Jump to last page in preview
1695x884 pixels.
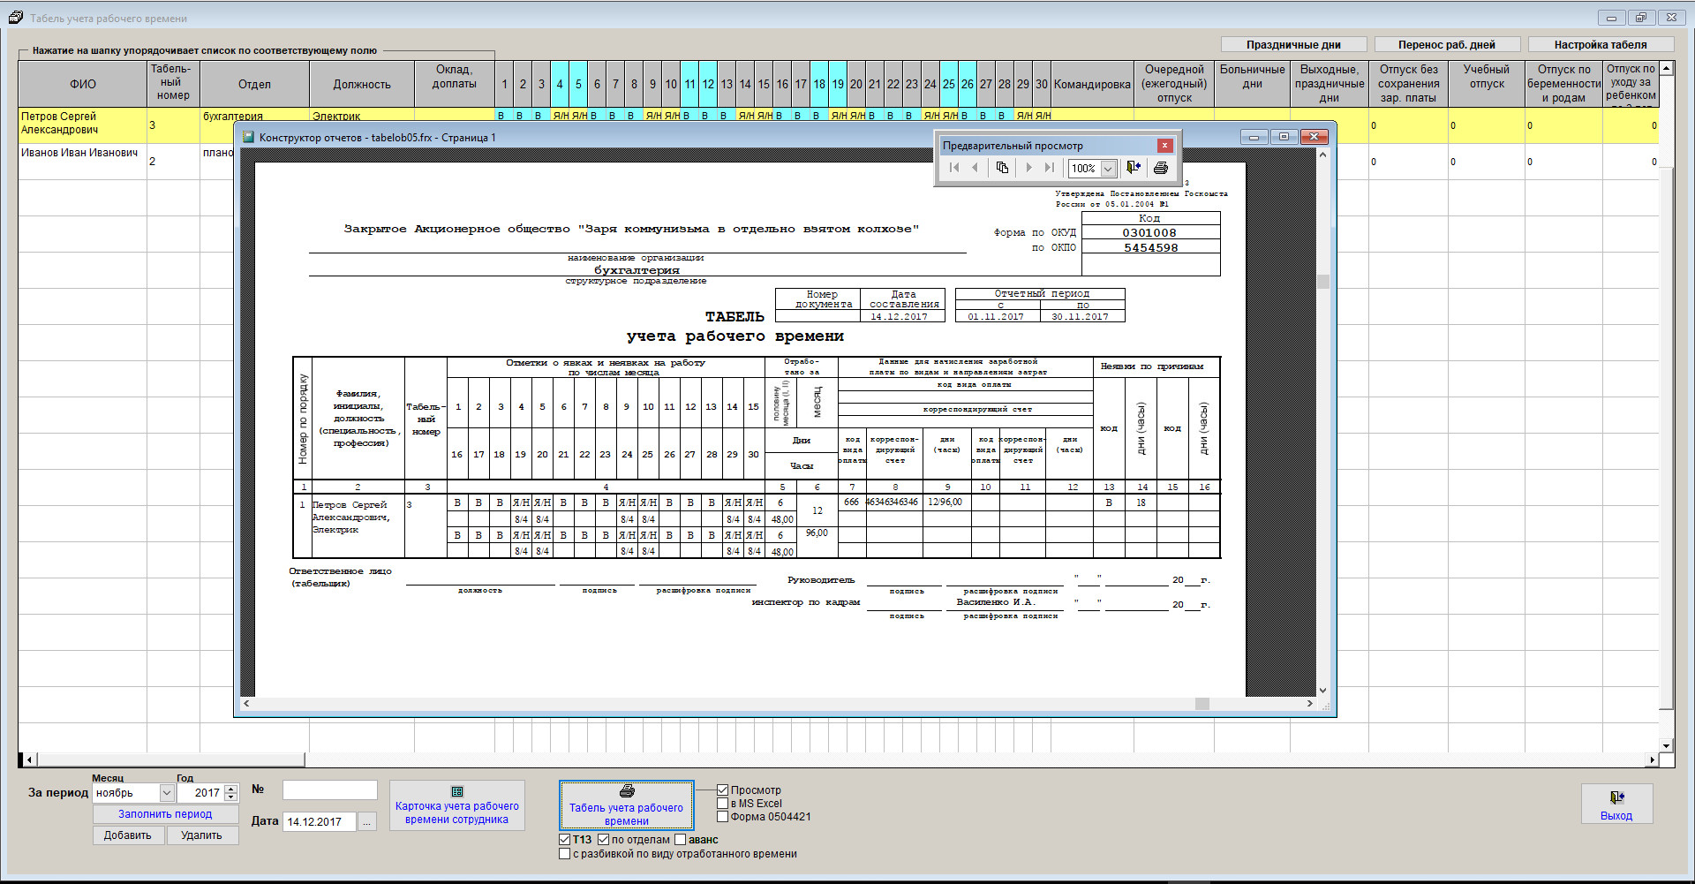[1050, 168]
